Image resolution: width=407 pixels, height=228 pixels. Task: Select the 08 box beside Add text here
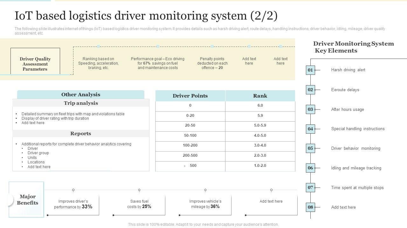[x=310, y=207]
